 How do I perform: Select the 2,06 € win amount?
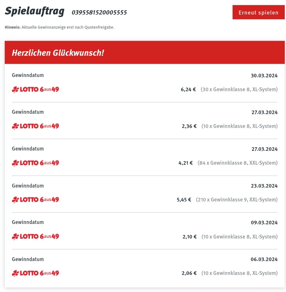pos(189,273)
